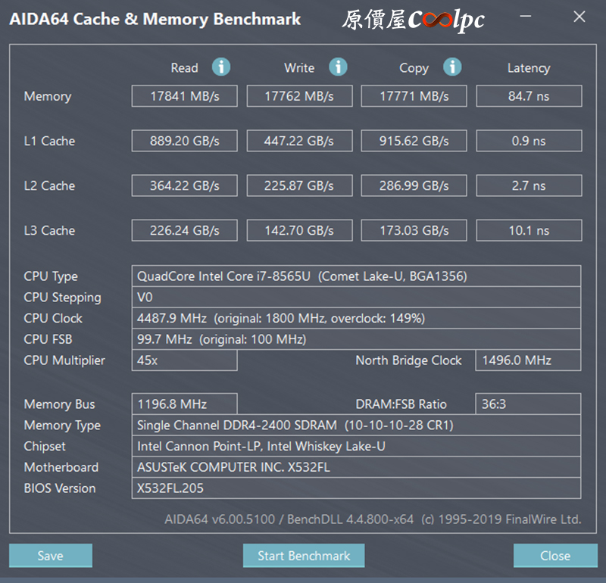This screenshot has width=606, height=583.
Task: Click Chipset Intel Cannon Point-LP field
Action: (x=356, y=446)
